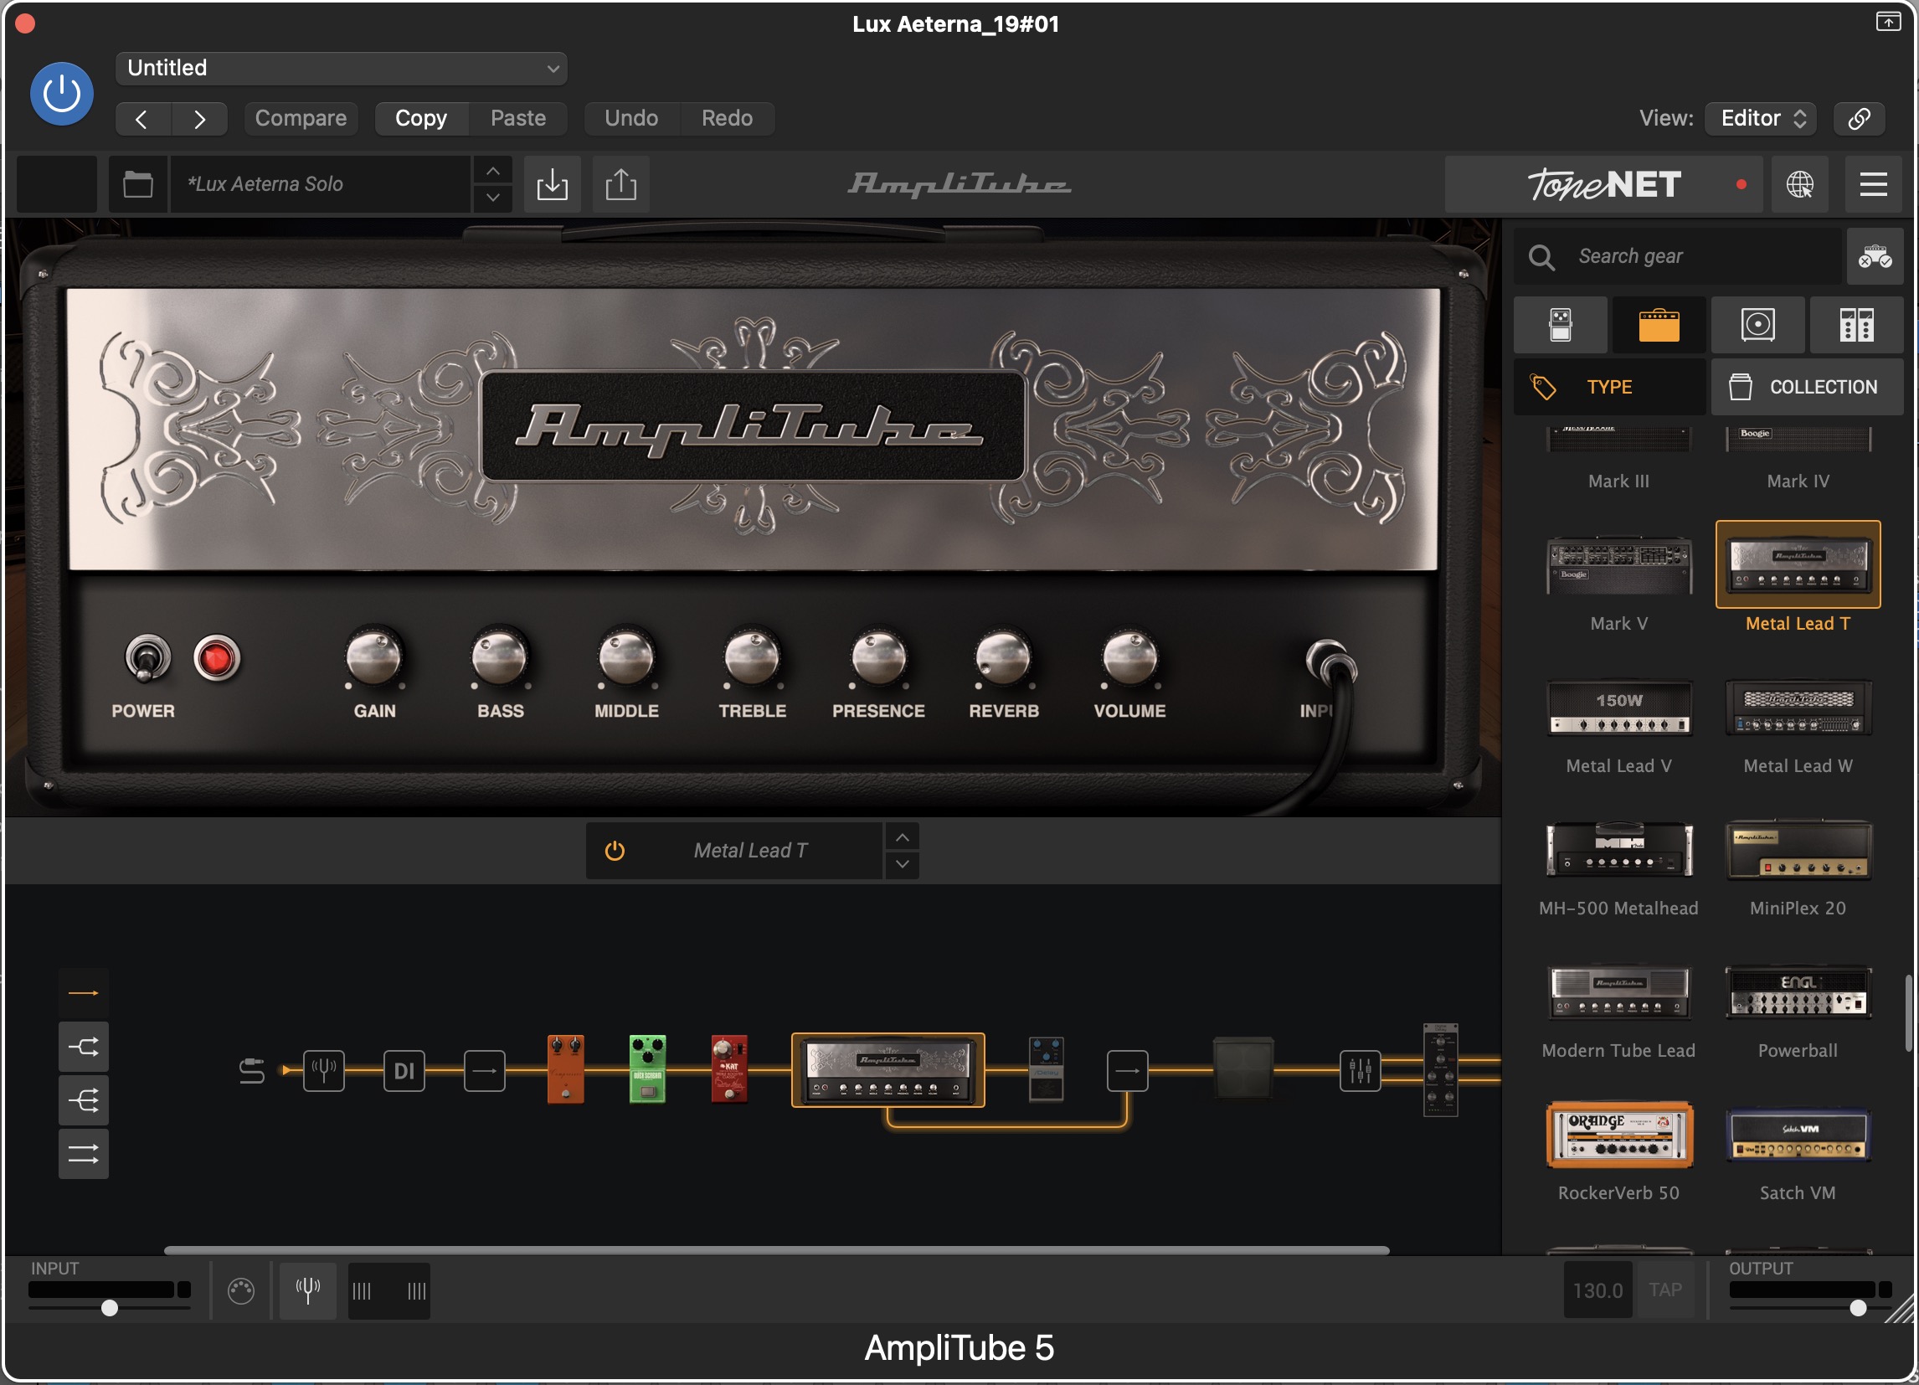Go to previous plugin setting arrow
1919x1385 pixels.
(x=143, y=118)
